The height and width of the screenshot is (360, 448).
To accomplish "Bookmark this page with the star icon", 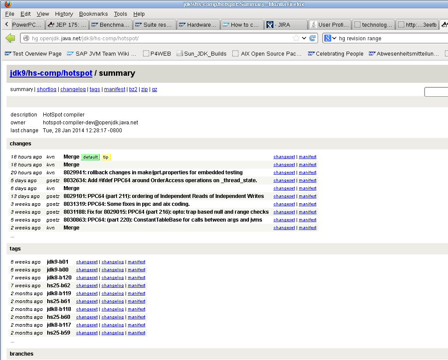I will (296, 38).
